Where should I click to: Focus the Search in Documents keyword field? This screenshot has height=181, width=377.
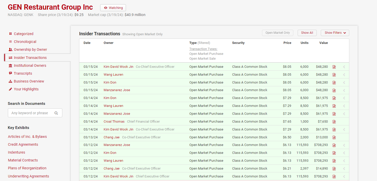coord(35,113)
